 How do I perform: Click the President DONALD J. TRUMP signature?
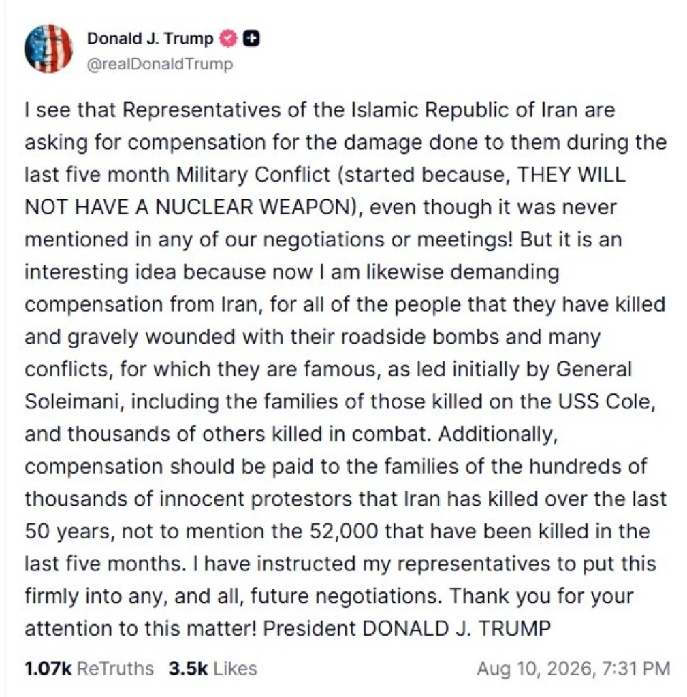point(407,629)
